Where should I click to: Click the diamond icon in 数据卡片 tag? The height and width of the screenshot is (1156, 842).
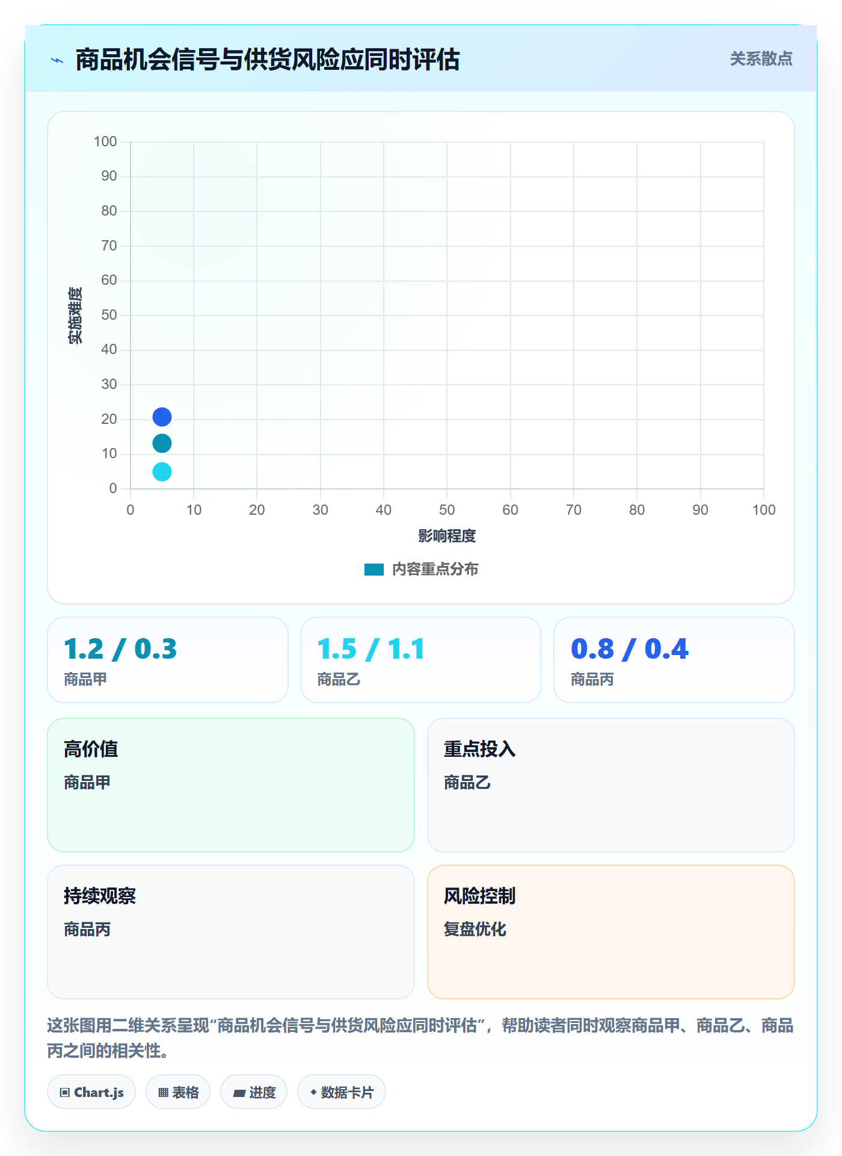(313, 1092)
